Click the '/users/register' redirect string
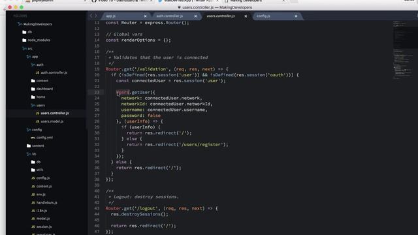 [201, 145]
